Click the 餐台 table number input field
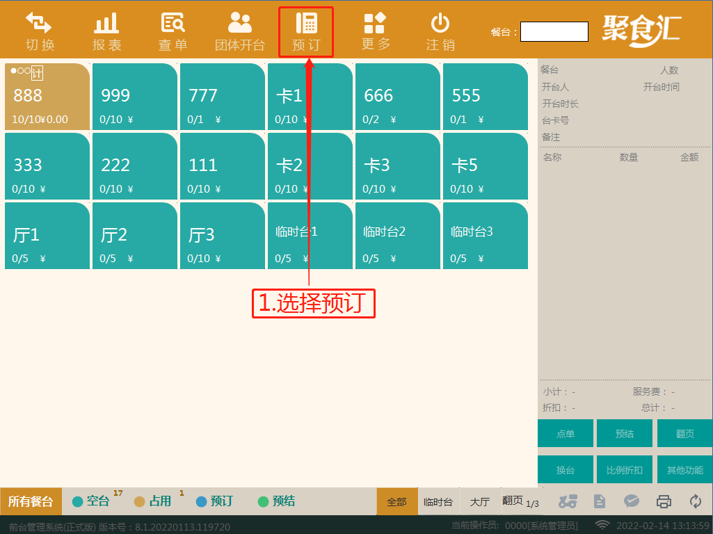The image size is (713, 534). click(554, 31)
